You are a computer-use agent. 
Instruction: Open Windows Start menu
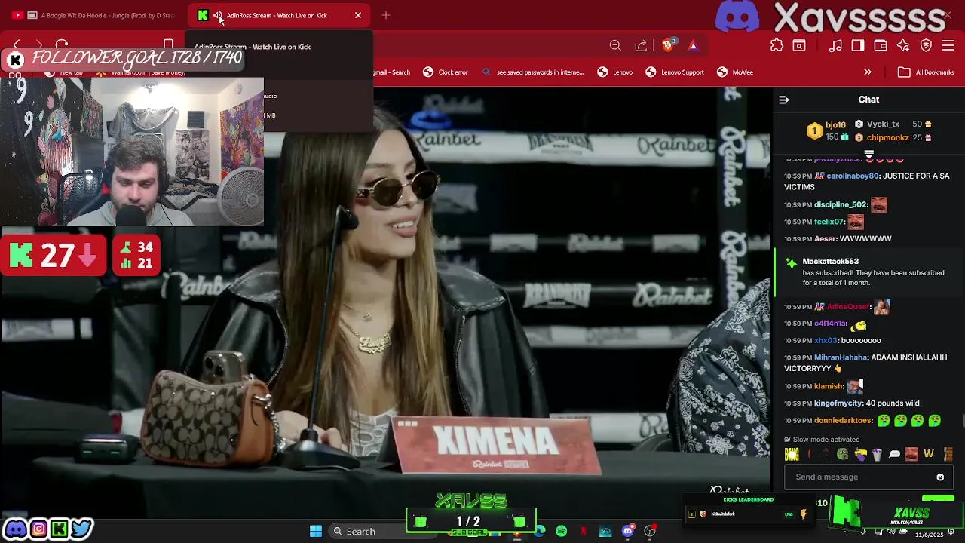click(x=316, y=531)
